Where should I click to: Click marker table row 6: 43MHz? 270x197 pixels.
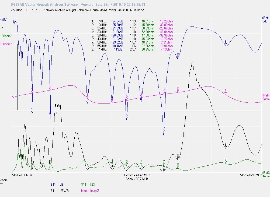tap(132, 39)
